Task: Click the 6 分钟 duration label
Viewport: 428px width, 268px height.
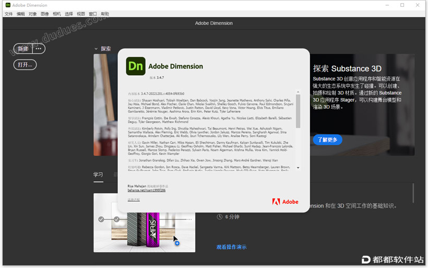Action: click(232, 217)
